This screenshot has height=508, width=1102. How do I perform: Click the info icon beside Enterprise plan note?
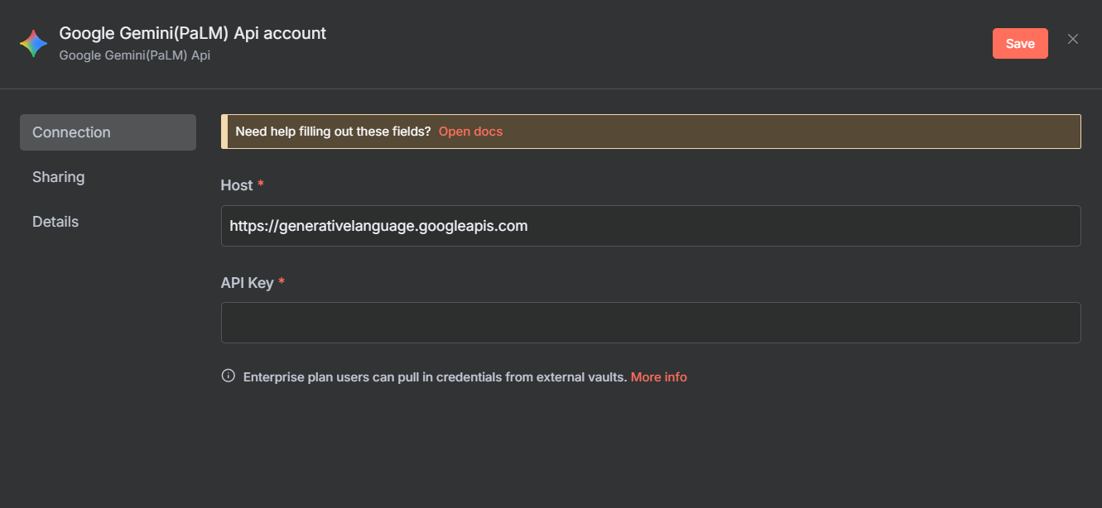[229, 376]
